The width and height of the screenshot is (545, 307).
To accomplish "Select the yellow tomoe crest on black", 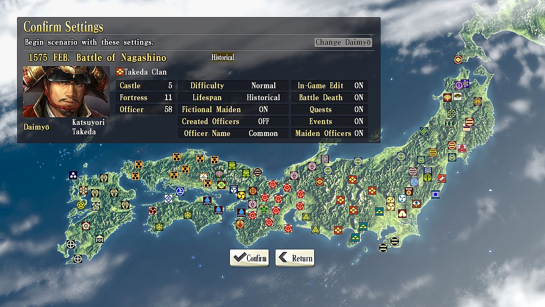I will 241,195.
